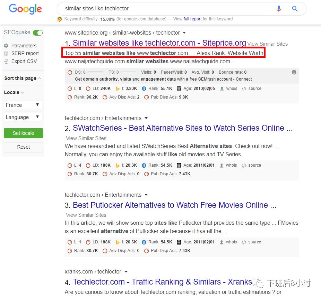This screenshot has width=321, height=297.
Task: Open Techlector.com Traffic Ranking Xranks result
Action: [x=162, y=282]
